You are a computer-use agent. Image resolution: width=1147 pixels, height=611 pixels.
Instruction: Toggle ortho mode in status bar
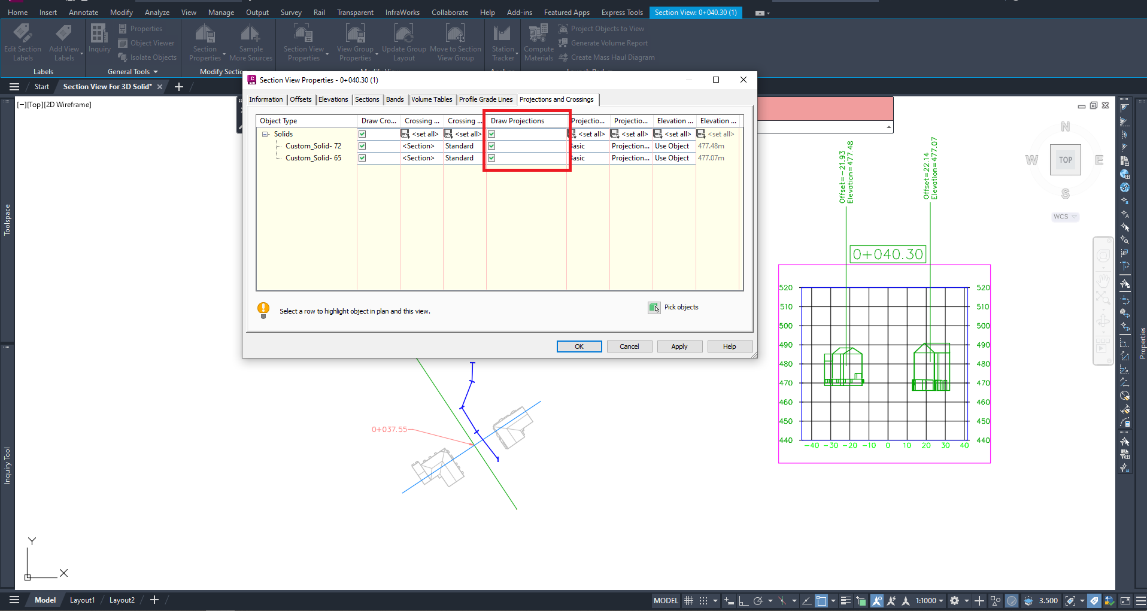pyautogui.click(x=744, y=601)
